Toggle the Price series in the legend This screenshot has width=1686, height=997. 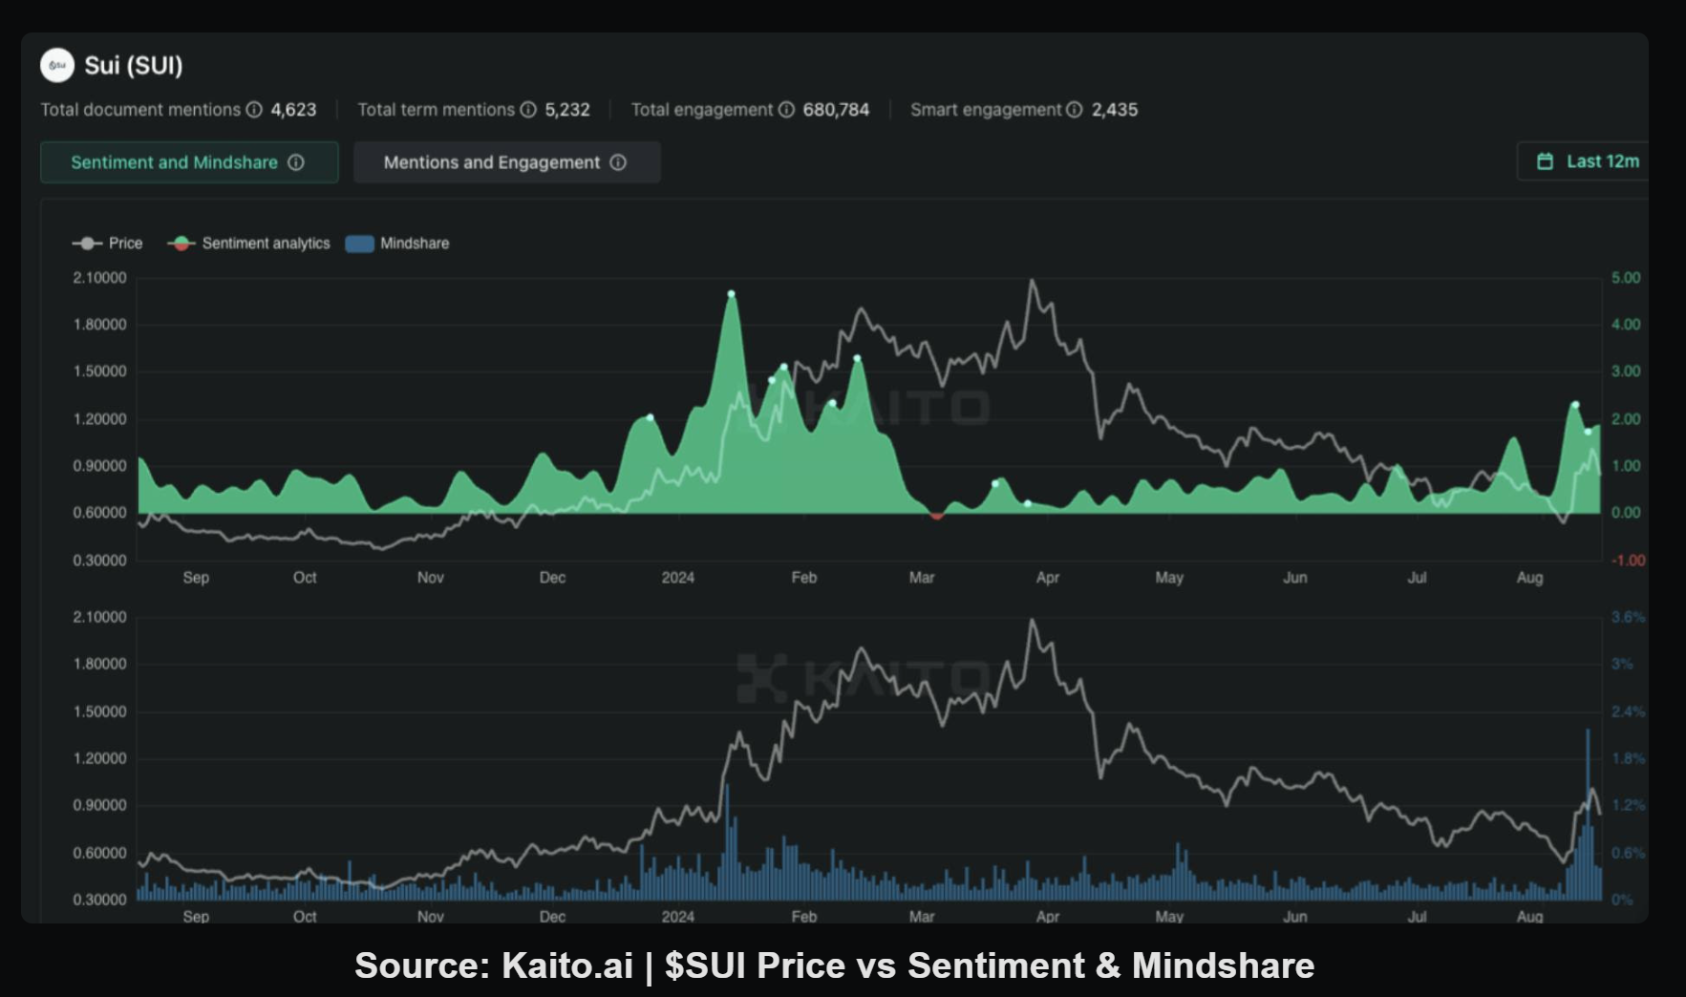(108, 244)
